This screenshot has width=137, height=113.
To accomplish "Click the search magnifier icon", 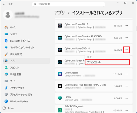I will 35,4.
